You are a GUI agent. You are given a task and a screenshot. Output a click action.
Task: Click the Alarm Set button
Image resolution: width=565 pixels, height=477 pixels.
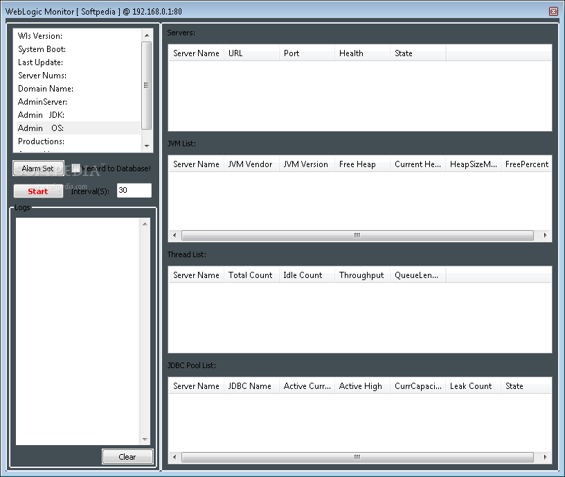[38, 168]
